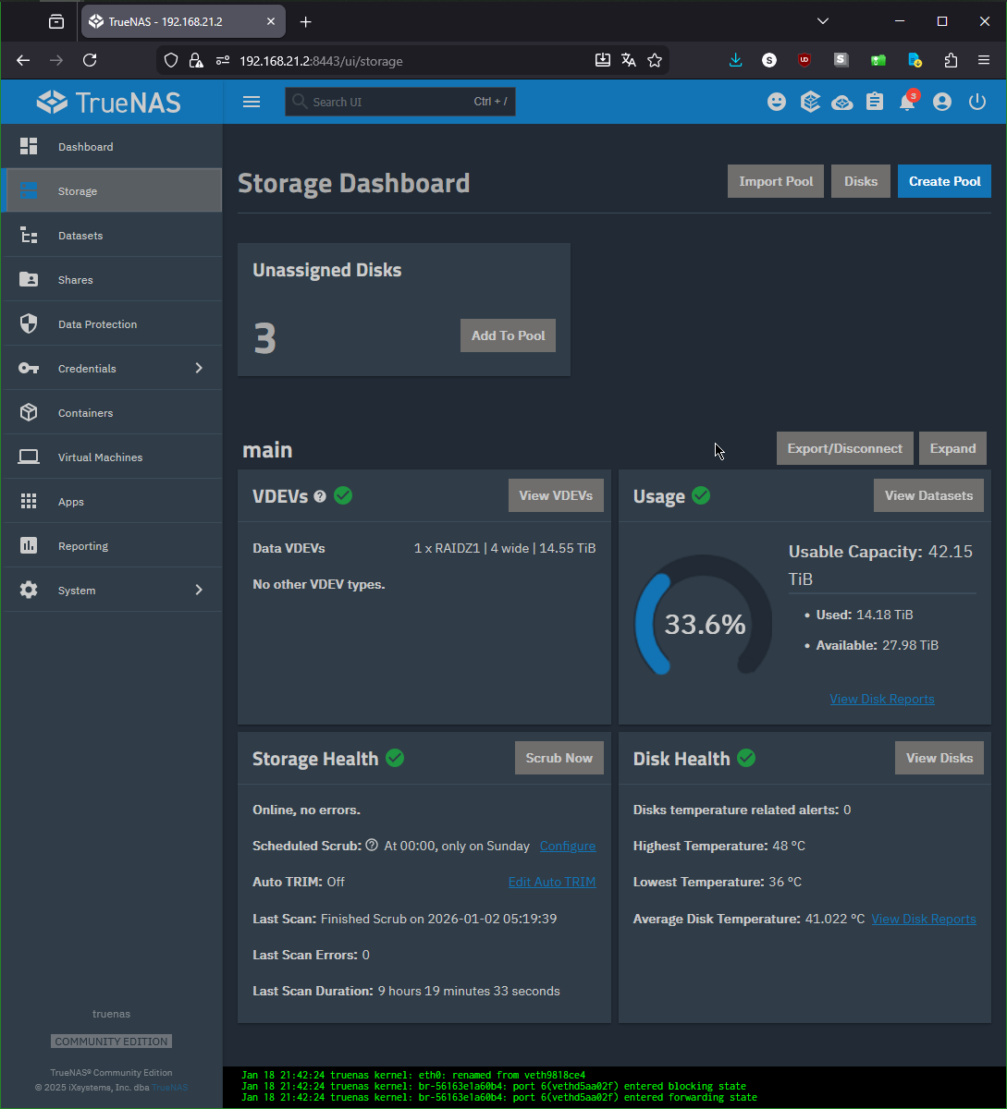Click the alerts bell icon
This screenshot has height=1109, width=1007.
coord(907,103)
